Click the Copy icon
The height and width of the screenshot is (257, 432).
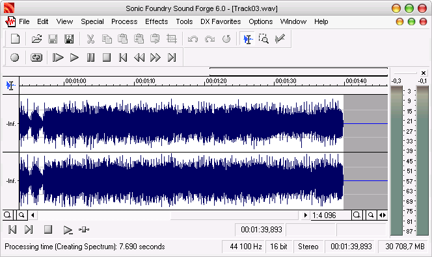107,39
